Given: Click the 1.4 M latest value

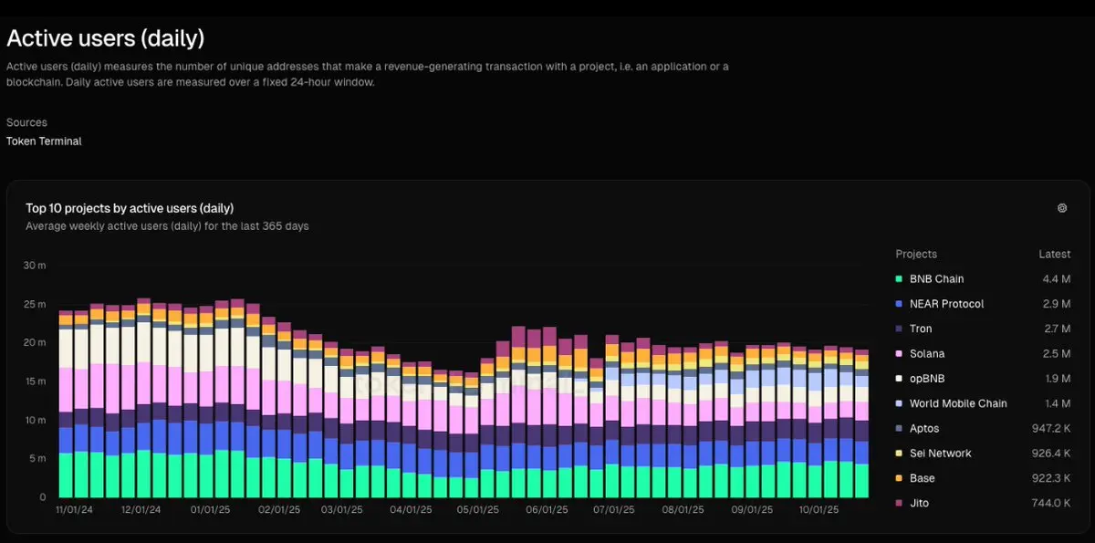Looking at the screenshot, I should point(1057,403).
